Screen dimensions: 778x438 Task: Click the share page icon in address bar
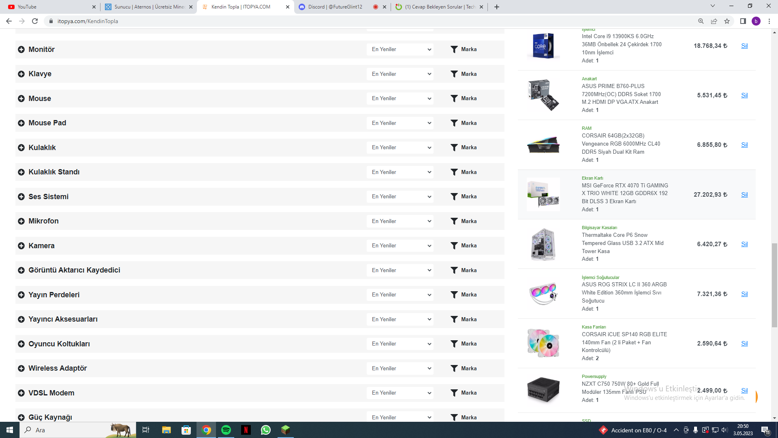[714, 21]
